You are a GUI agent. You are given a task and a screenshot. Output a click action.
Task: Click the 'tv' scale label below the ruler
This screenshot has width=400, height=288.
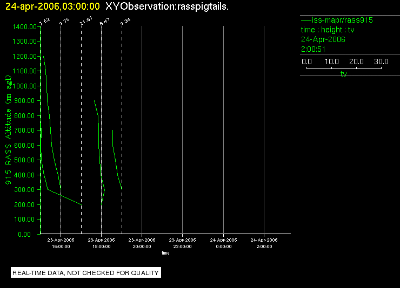click(x=343, y=74)
